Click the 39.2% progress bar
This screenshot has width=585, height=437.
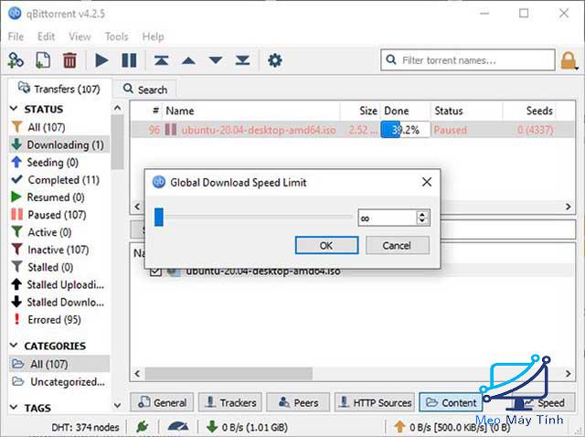click(405, 130)
